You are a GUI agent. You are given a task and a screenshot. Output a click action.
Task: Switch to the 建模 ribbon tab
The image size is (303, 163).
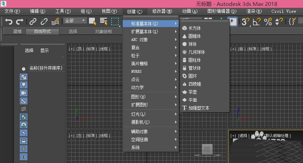(x=17, y=32)
